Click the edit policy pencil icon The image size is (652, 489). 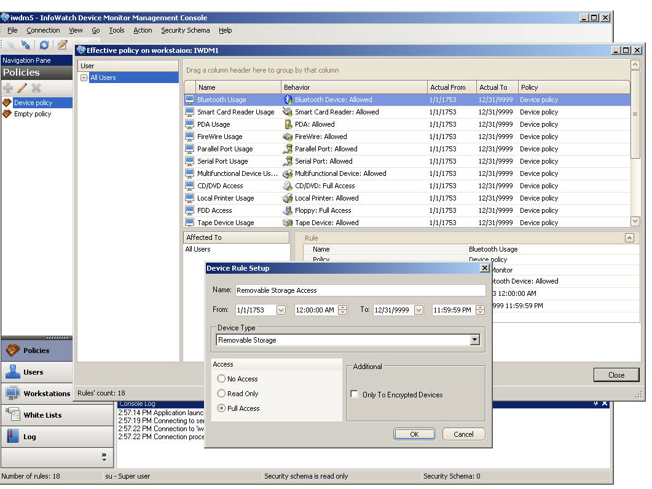pos(22,88)
